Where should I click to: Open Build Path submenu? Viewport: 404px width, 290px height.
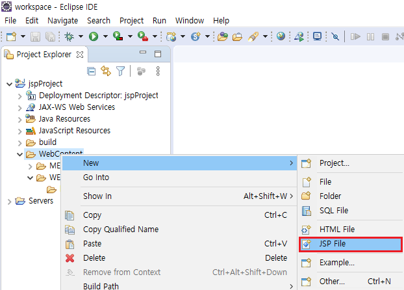(179, 286)
